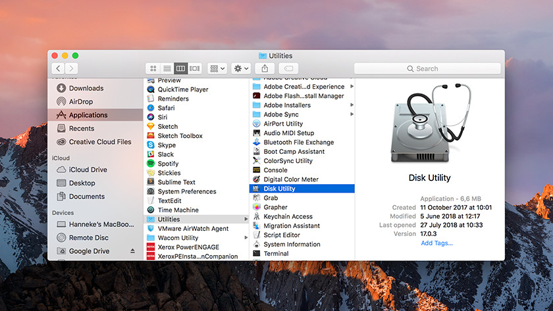Select Migration Assistant
Screen dimensions: 553x311
click(302, 226)
